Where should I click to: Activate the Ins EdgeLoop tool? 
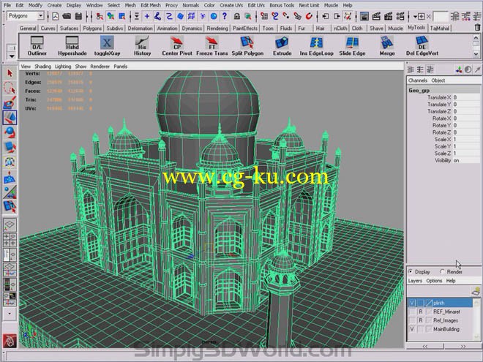(x=316, y=45)
